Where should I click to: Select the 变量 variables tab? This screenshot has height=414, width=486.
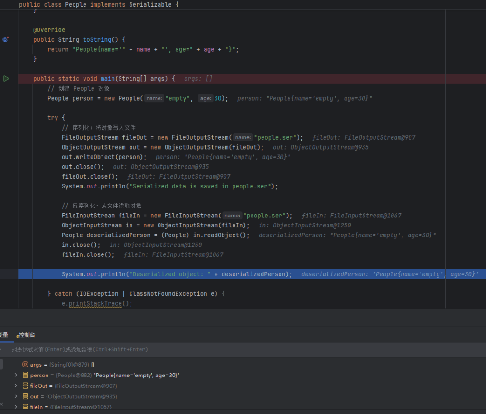pyautogui.click(x=4, y=335)
